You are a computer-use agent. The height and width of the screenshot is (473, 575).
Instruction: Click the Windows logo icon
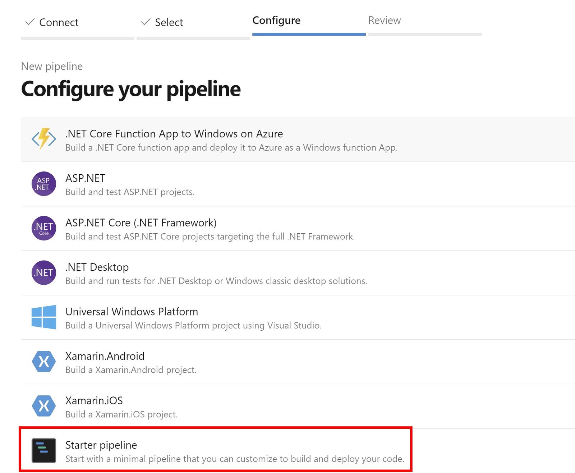click(44, 317)
